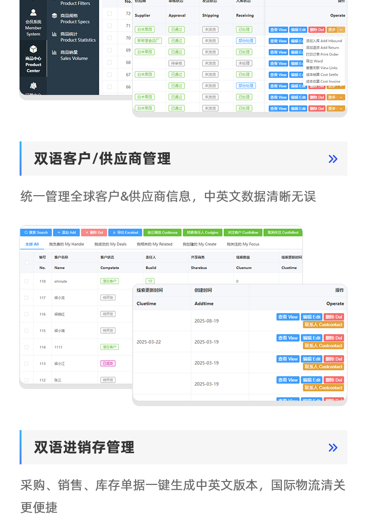This screenshot has width=367, height=527.
Task: Switch to the 我负责的 My Handle tab
Action: click(x=67, y=244)
